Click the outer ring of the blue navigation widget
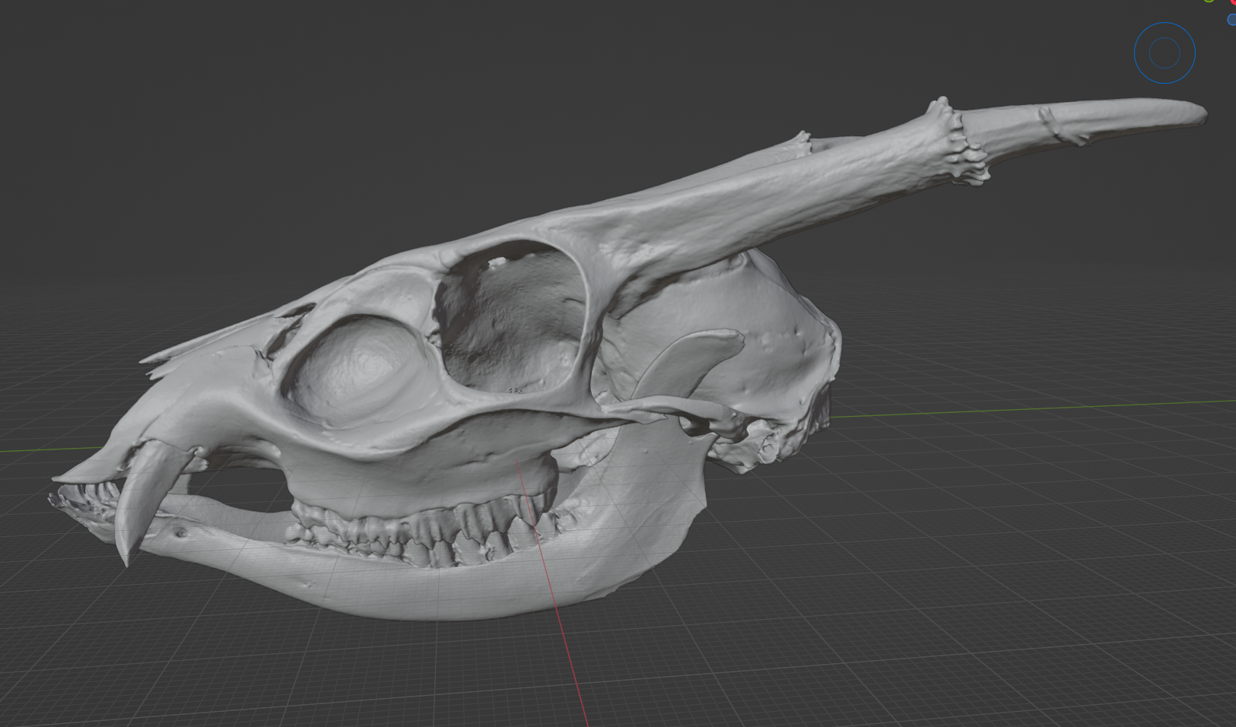 [1165, 24]
